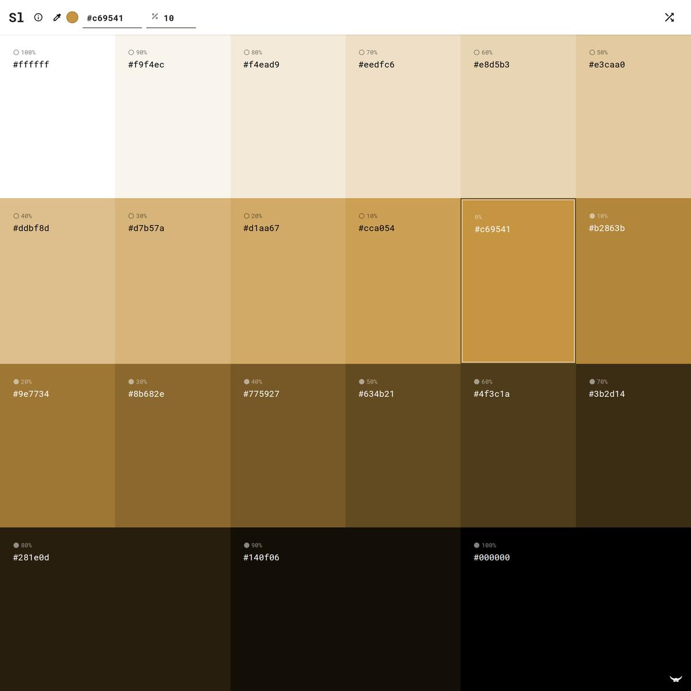Click the percent icon beside the step value

coord(155,17)
